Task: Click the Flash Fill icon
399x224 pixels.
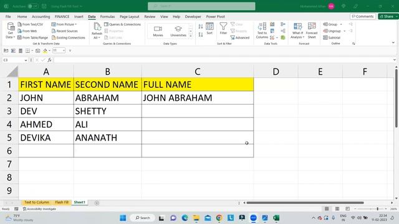Action: pyautogui.click(x=272, y=24)
